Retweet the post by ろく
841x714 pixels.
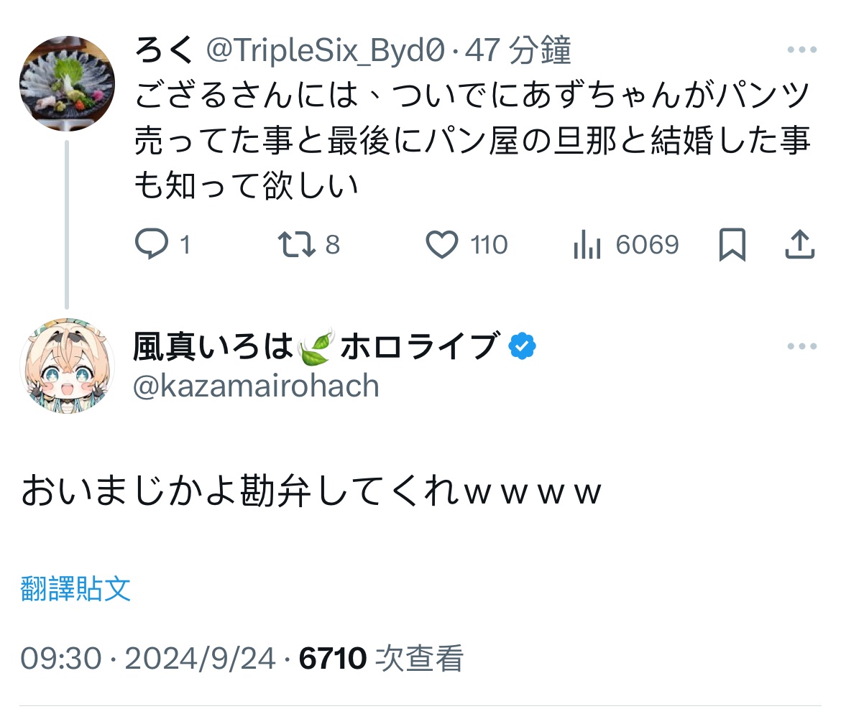296,245
